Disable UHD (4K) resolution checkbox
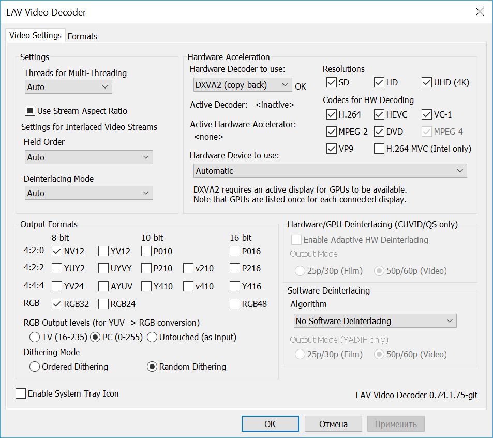493x438 pixels. (427, 82)
